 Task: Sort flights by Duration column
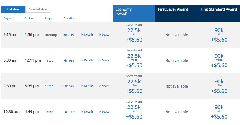coord(69,19)
